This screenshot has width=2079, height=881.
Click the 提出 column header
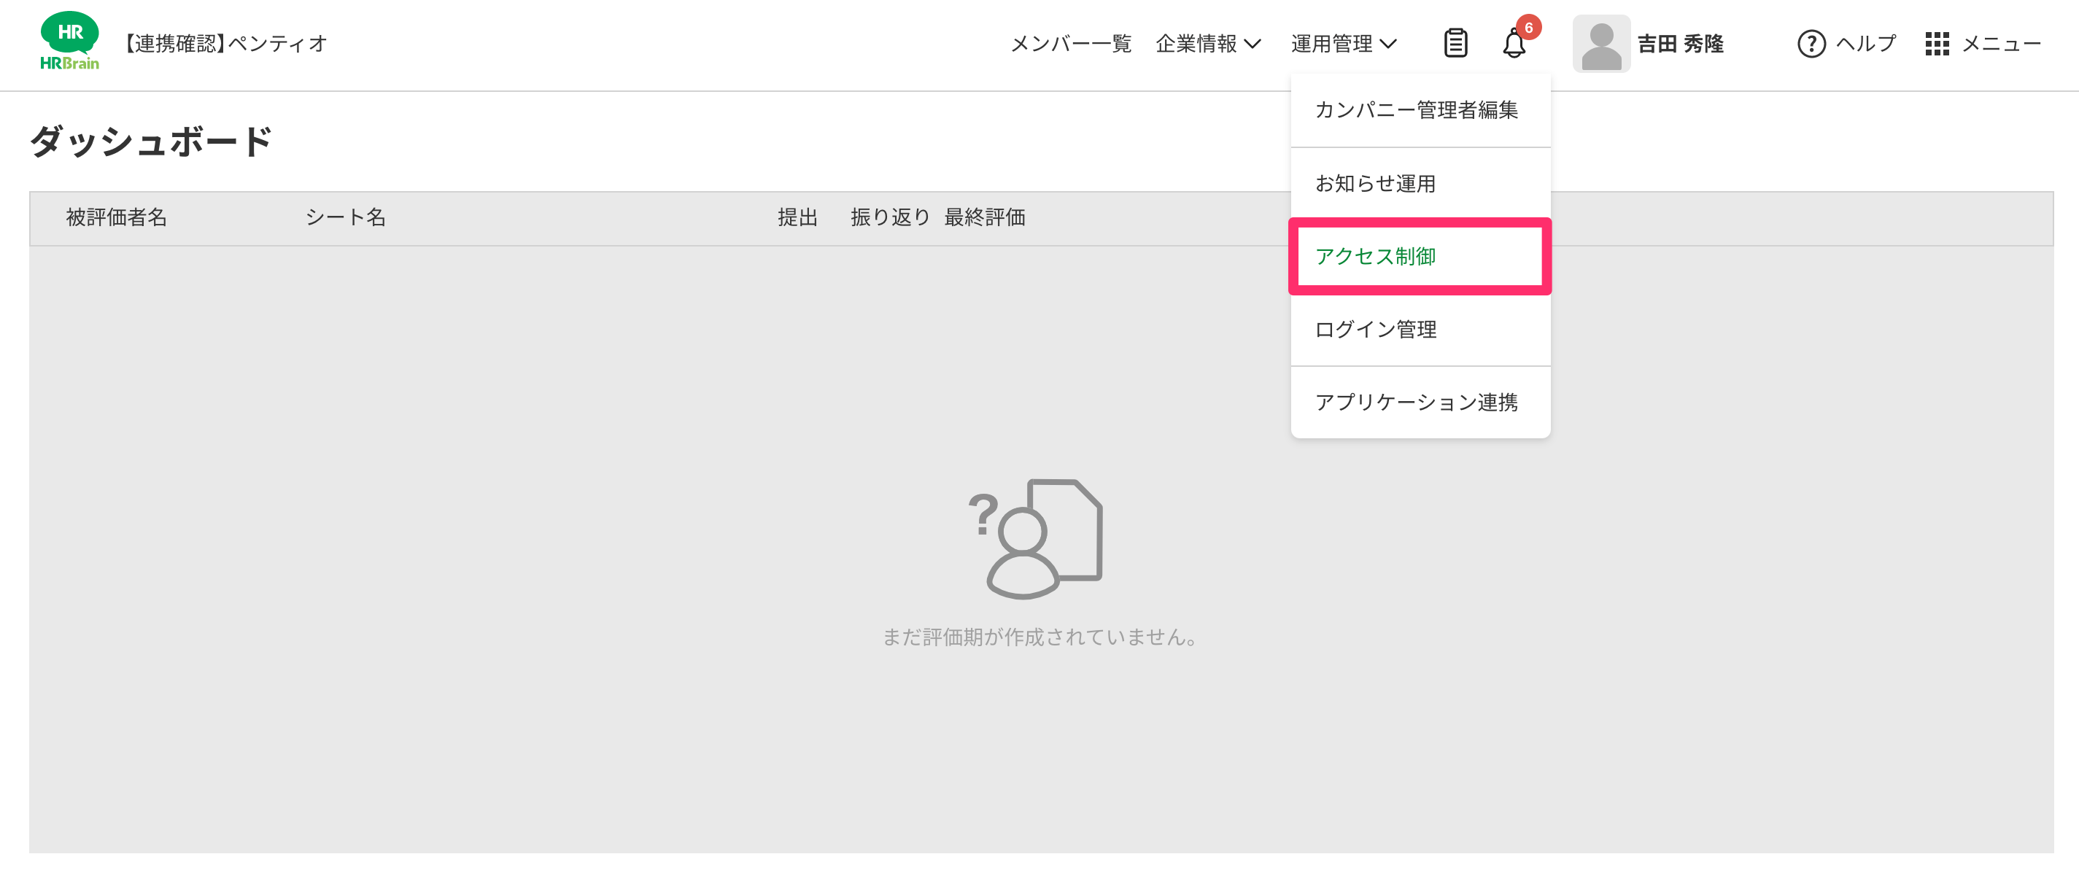(797, 217)
